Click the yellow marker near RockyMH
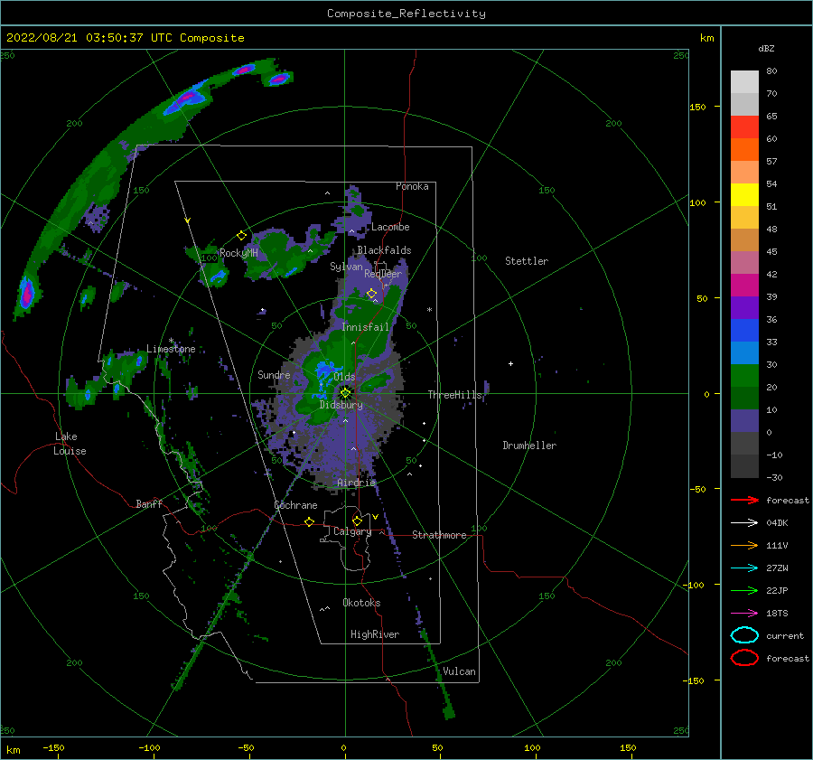This screenshot has height=760, width=813. click(x=241, y=236)
